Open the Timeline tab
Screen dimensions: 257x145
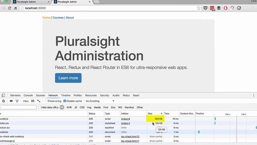click(x=66, y=95)
